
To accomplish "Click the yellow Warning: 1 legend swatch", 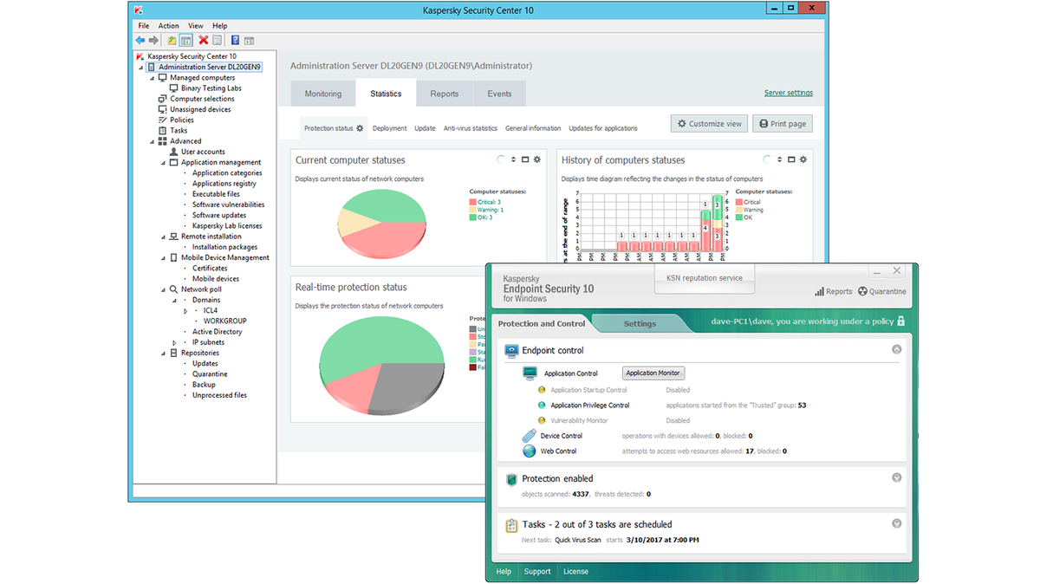I will [x=473, y=210].
